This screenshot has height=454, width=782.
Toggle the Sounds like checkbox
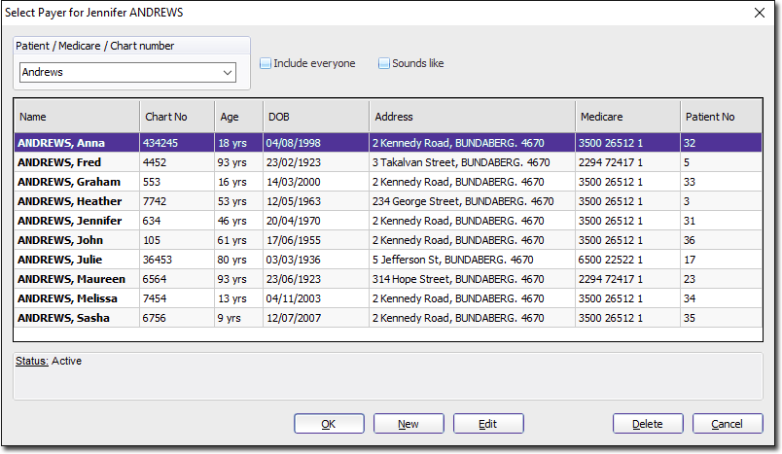[x=384, y=64]
